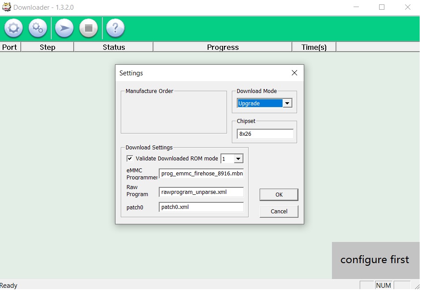421x290 pixels.
Task: Click the Downloader app icon in title bar
Action: click(x=7, y=7)
